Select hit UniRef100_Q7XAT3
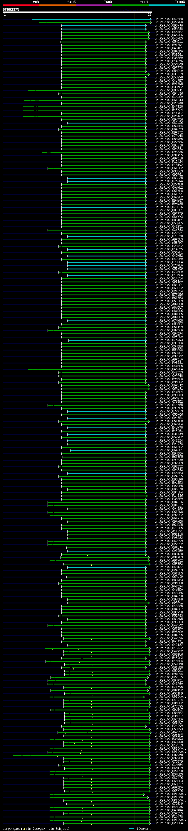This screenshot has height=831, width=188. [169, 411]
